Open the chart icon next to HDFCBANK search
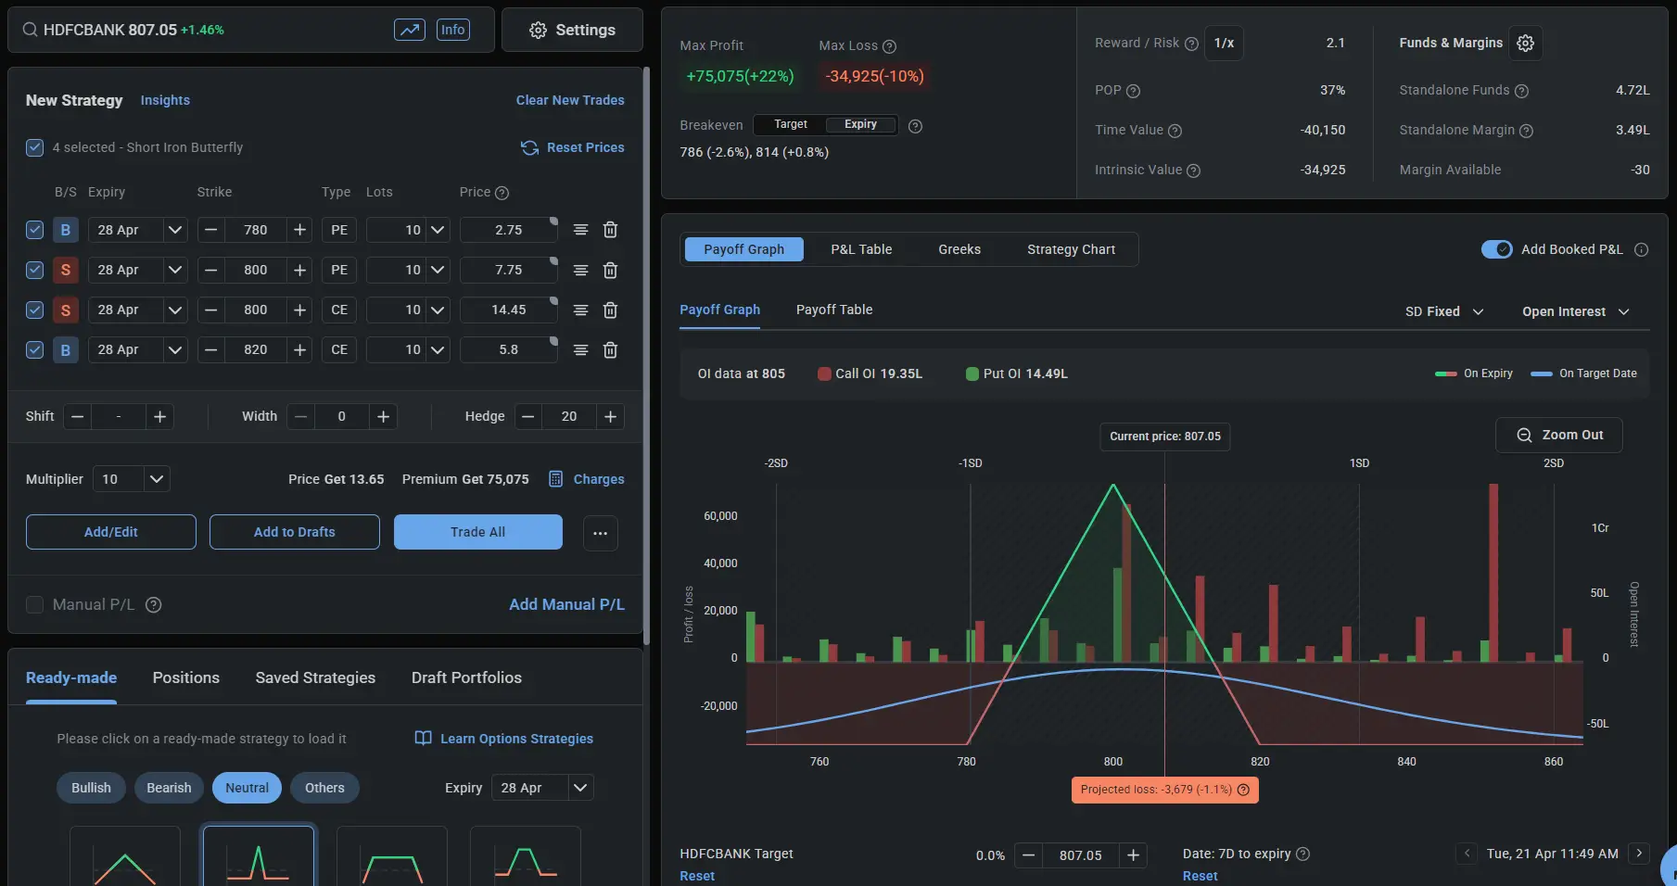Image resolution: width=1677 pixels, height=886 pixels. 411,29
